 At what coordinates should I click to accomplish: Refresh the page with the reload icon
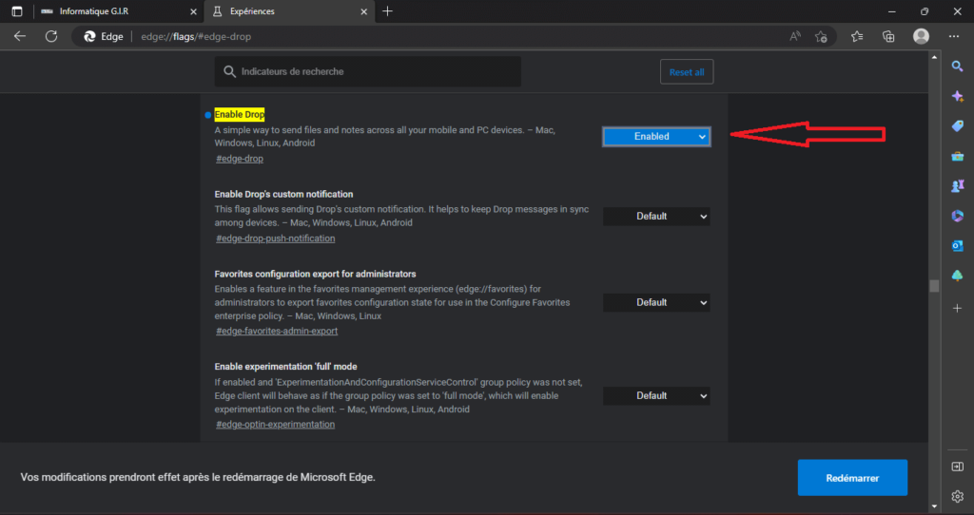point(51,37)
